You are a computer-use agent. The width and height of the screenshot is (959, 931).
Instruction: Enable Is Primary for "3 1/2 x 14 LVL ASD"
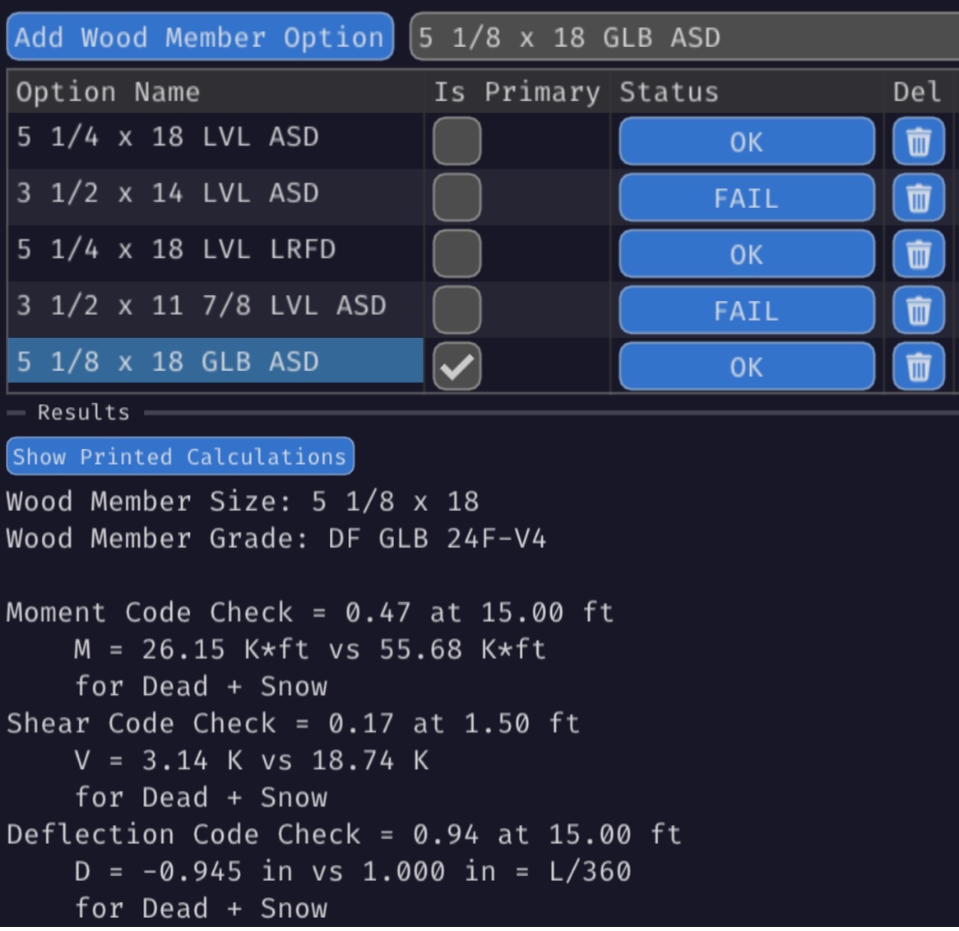pyautogui.click(x=456, y=197)
